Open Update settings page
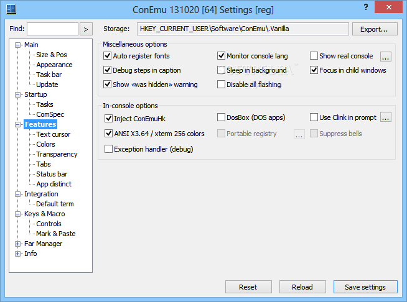 [47, 85]
